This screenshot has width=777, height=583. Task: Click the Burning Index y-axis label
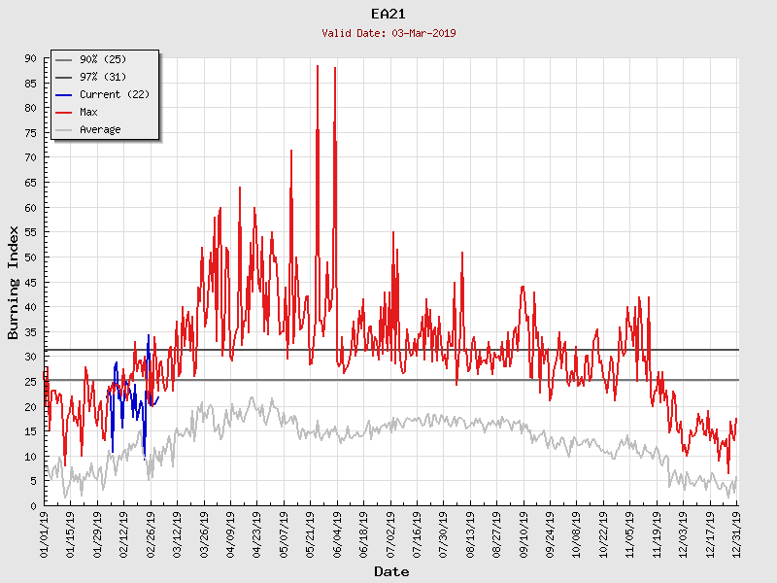(14, 282)
